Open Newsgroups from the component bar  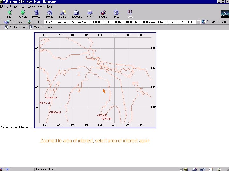coord(203,169)
